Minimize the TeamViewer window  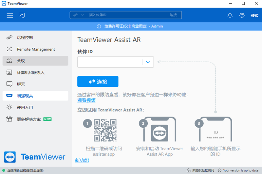click(x=231, y=4)
